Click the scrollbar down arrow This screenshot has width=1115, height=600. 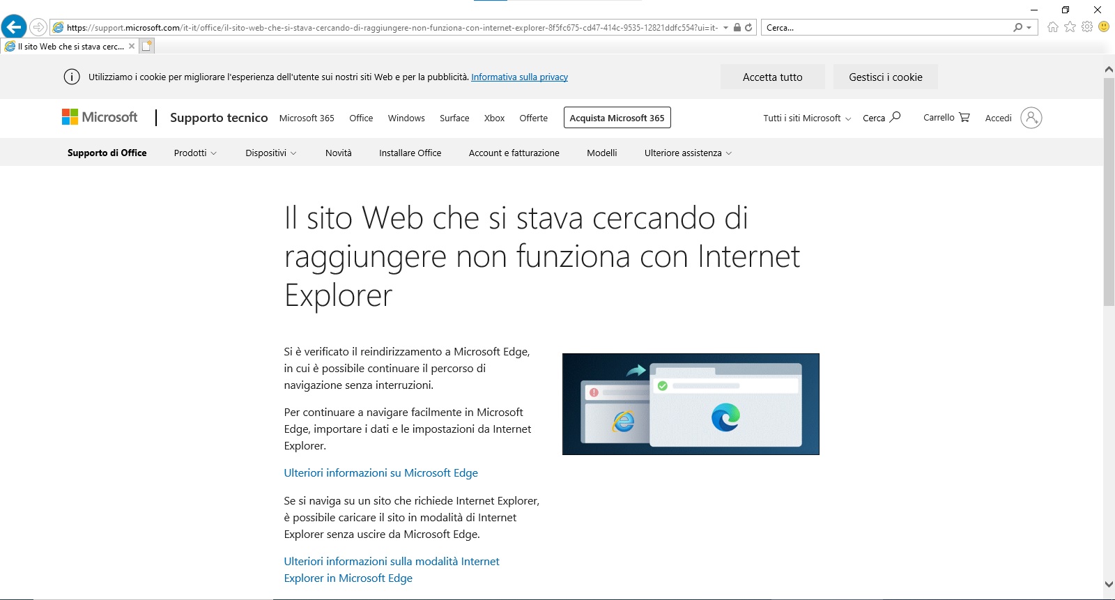[x=1109, y=585]
